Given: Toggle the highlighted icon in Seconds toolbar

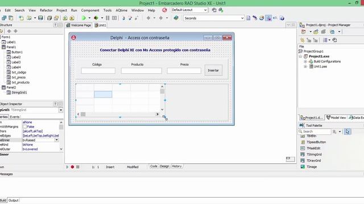Looking at the screenshot, I should coord(268,18).
